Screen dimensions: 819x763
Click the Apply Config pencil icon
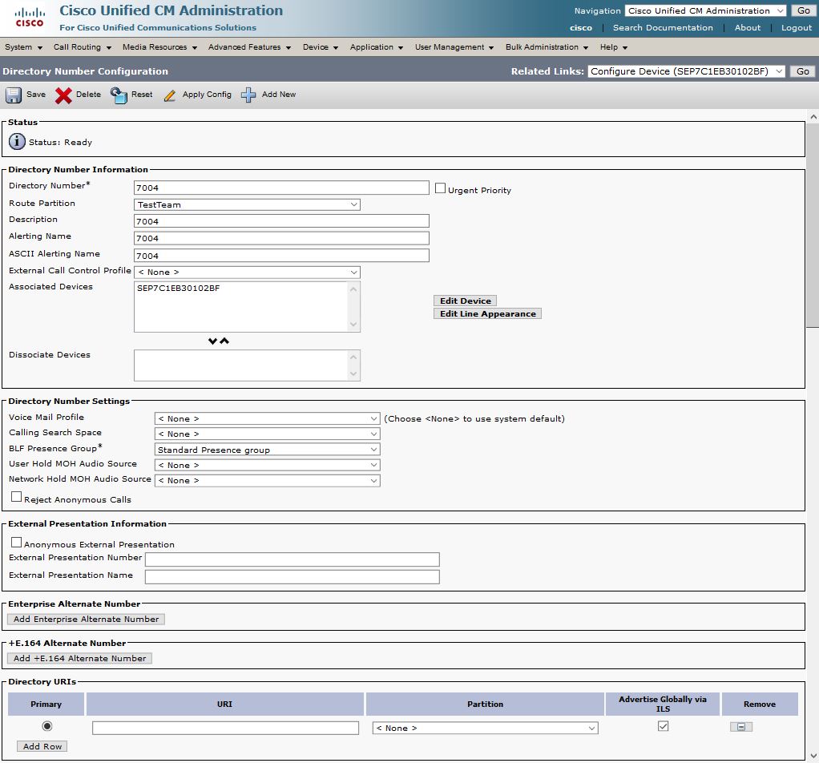pyautogui.click(x=170, y=95)
